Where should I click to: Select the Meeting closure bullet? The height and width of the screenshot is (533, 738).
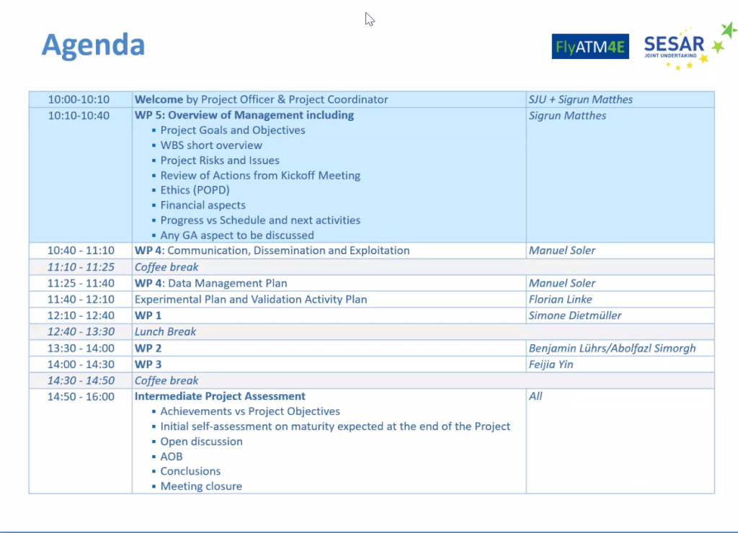coord(201,486)
